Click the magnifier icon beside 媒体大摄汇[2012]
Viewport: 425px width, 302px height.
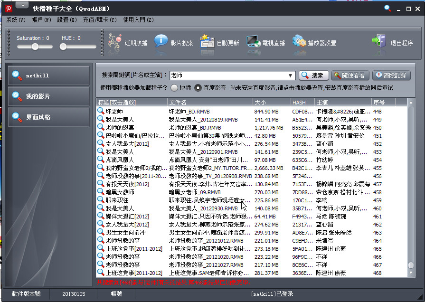pyautogui.click(x=101, y=216)
